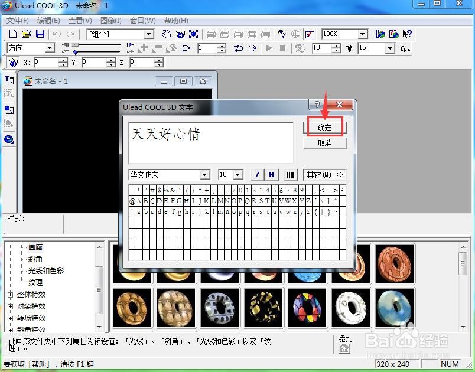Click the current frame number field
The height and width of the screenshot is (372, 475).
208,48
